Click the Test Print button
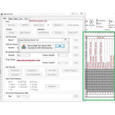Viewport: 115px width, 115px height. (12, 25)
